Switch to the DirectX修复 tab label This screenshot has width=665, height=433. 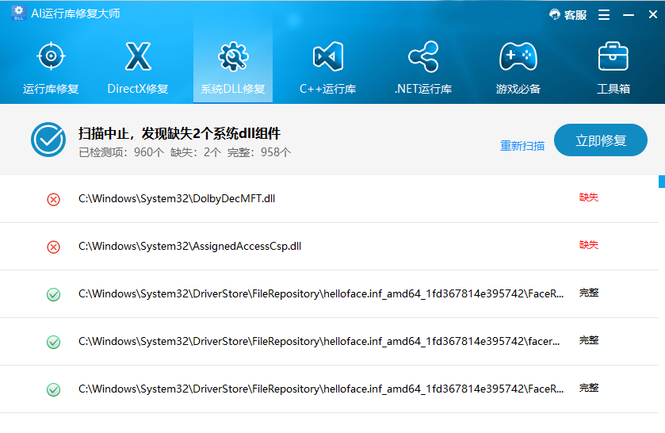pyautogui.click(x=138, y=89)
